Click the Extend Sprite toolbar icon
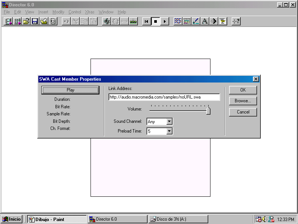Viewport: 298px width, 224px height. coord(124,21)
